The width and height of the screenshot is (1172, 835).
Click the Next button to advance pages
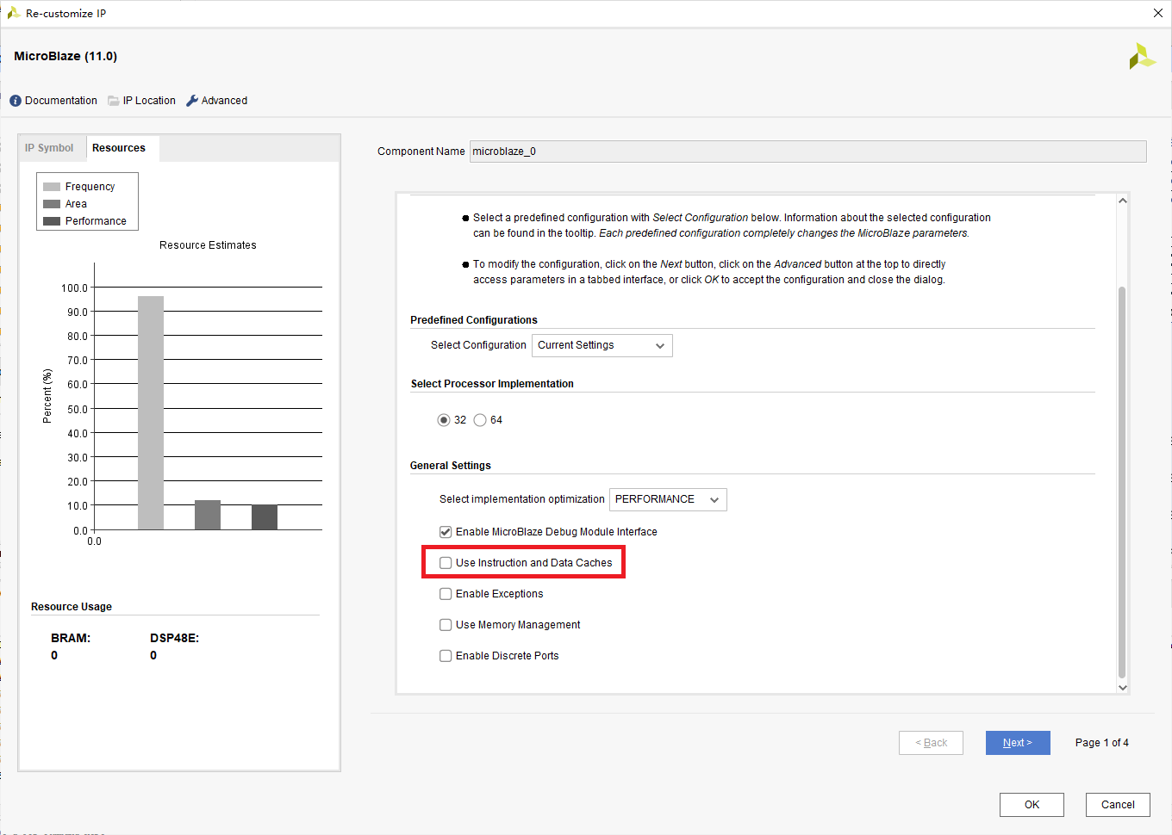1018,742
